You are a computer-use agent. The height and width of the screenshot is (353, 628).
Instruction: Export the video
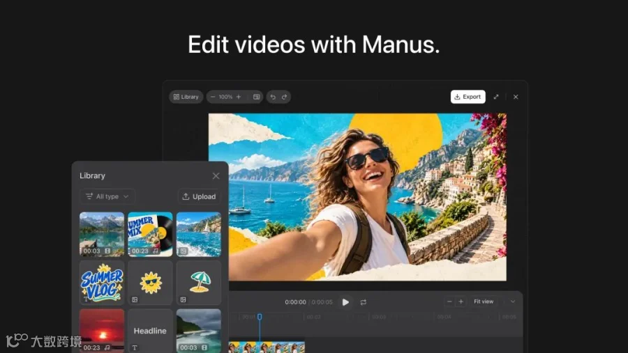pos(468,97)
